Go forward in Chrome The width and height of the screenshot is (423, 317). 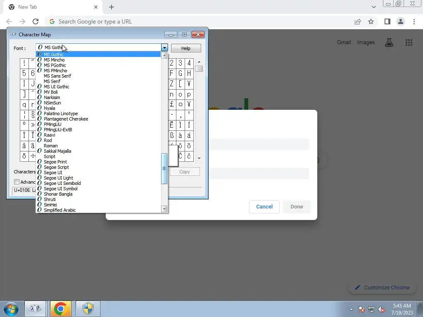click(x=22, y=21)
